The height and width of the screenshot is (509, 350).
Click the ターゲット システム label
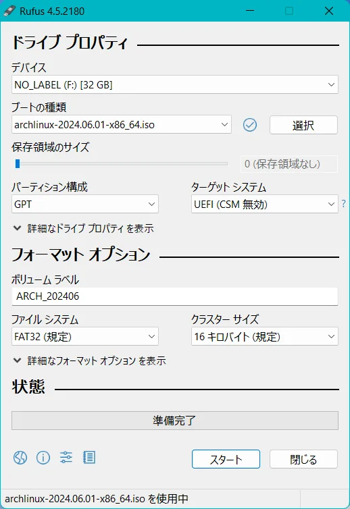pos(229,187)
